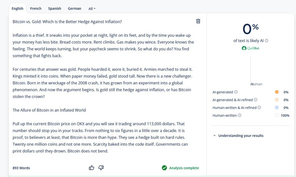
Task: Select the Spanish language tab
Action: 55,9
